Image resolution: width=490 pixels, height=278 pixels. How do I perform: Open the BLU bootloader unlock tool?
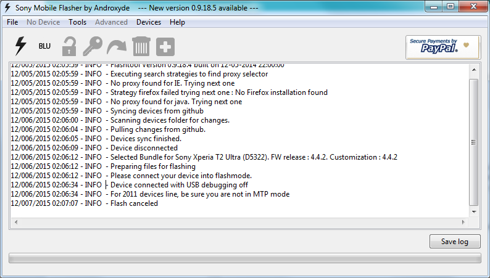[44, 46]
